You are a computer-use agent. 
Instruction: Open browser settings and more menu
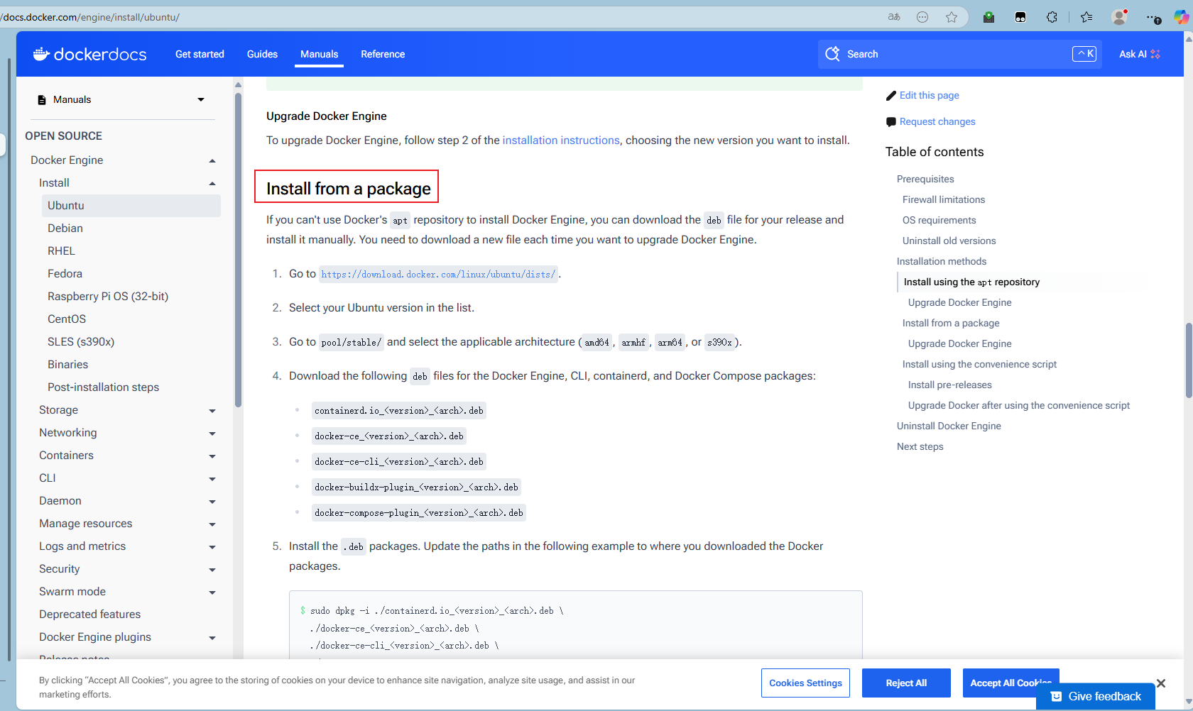coord(1153,17)
